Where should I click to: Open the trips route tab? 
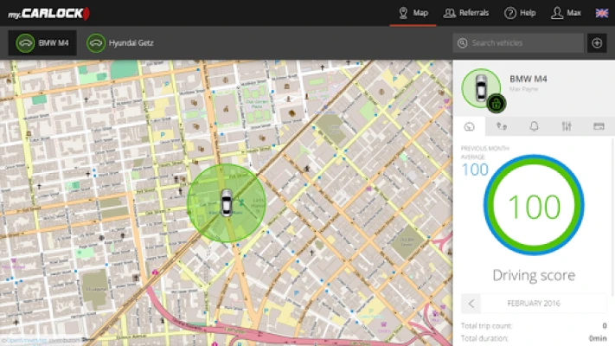click(502, 126)
